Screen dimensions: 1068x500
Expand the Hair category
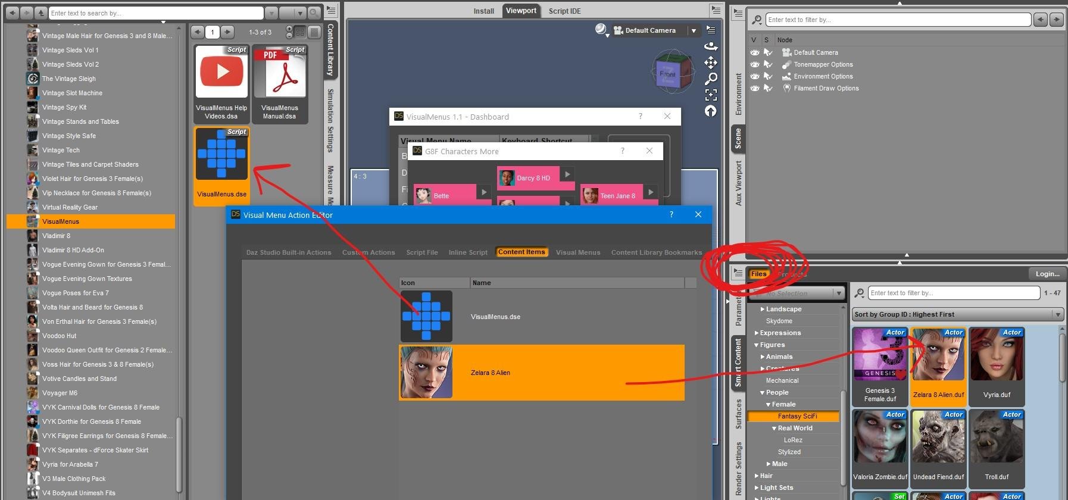pos(757,476)
